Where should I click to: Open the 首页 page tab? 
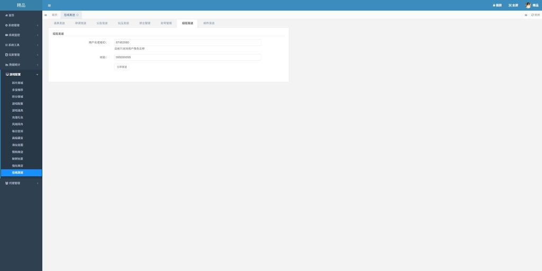click(x=55, y=15)
